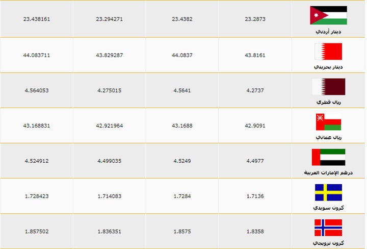Select the 1.8358 Norwegian krone rate

point(255,231)
